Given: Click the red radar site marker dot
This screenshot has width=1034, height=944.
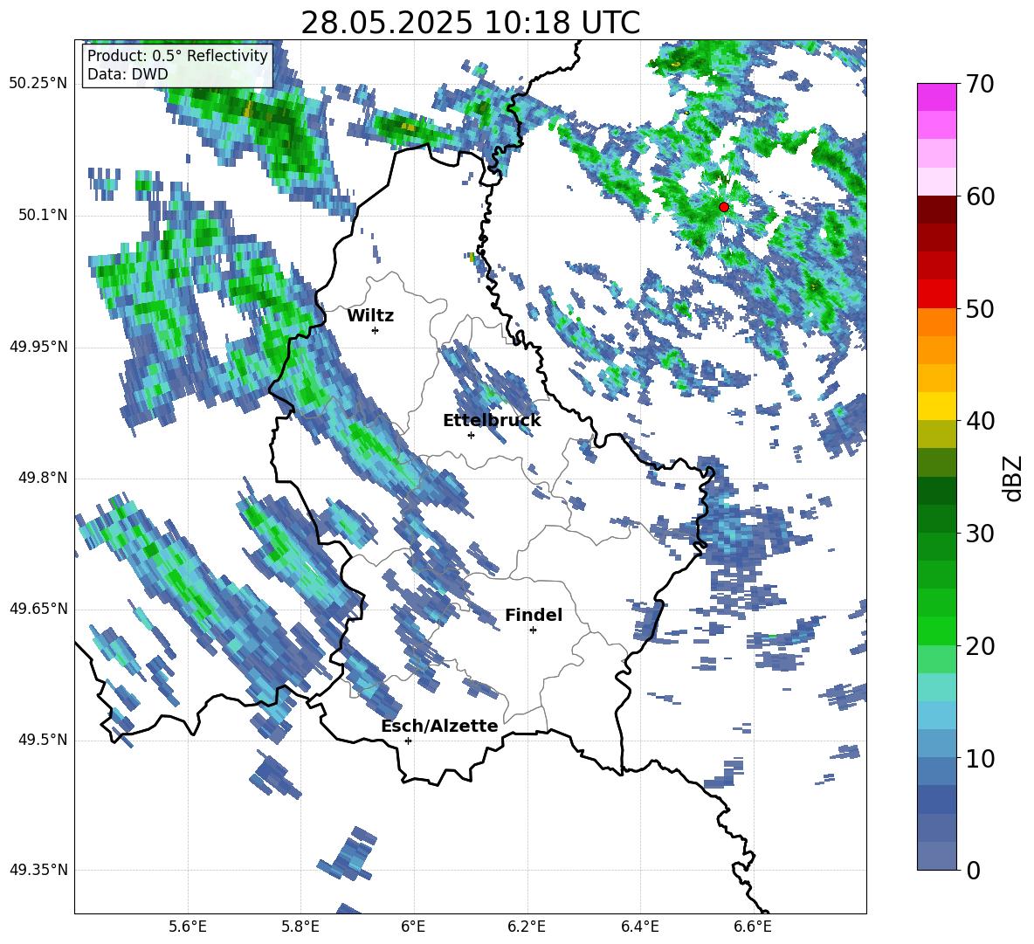Looking at the screenshot, I should 724,206.
